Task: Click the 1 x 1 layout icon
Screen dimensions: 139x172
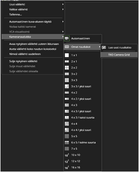Action: coord(67,55)
